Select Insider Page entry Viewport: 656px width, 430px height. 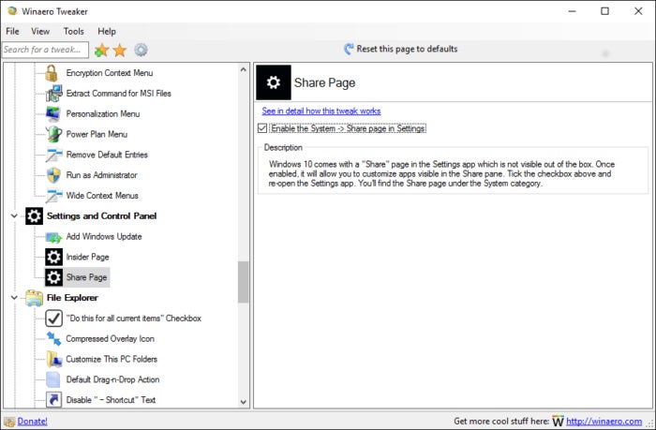87,257
